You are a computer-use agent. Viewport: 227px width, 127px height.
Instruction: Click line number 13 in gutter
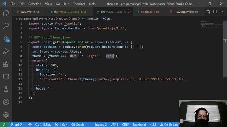20,79
